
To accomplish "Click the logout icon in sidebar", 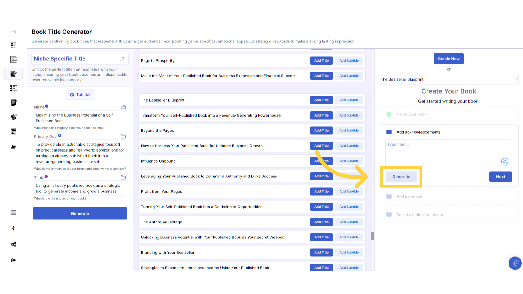I will (13, 260).
